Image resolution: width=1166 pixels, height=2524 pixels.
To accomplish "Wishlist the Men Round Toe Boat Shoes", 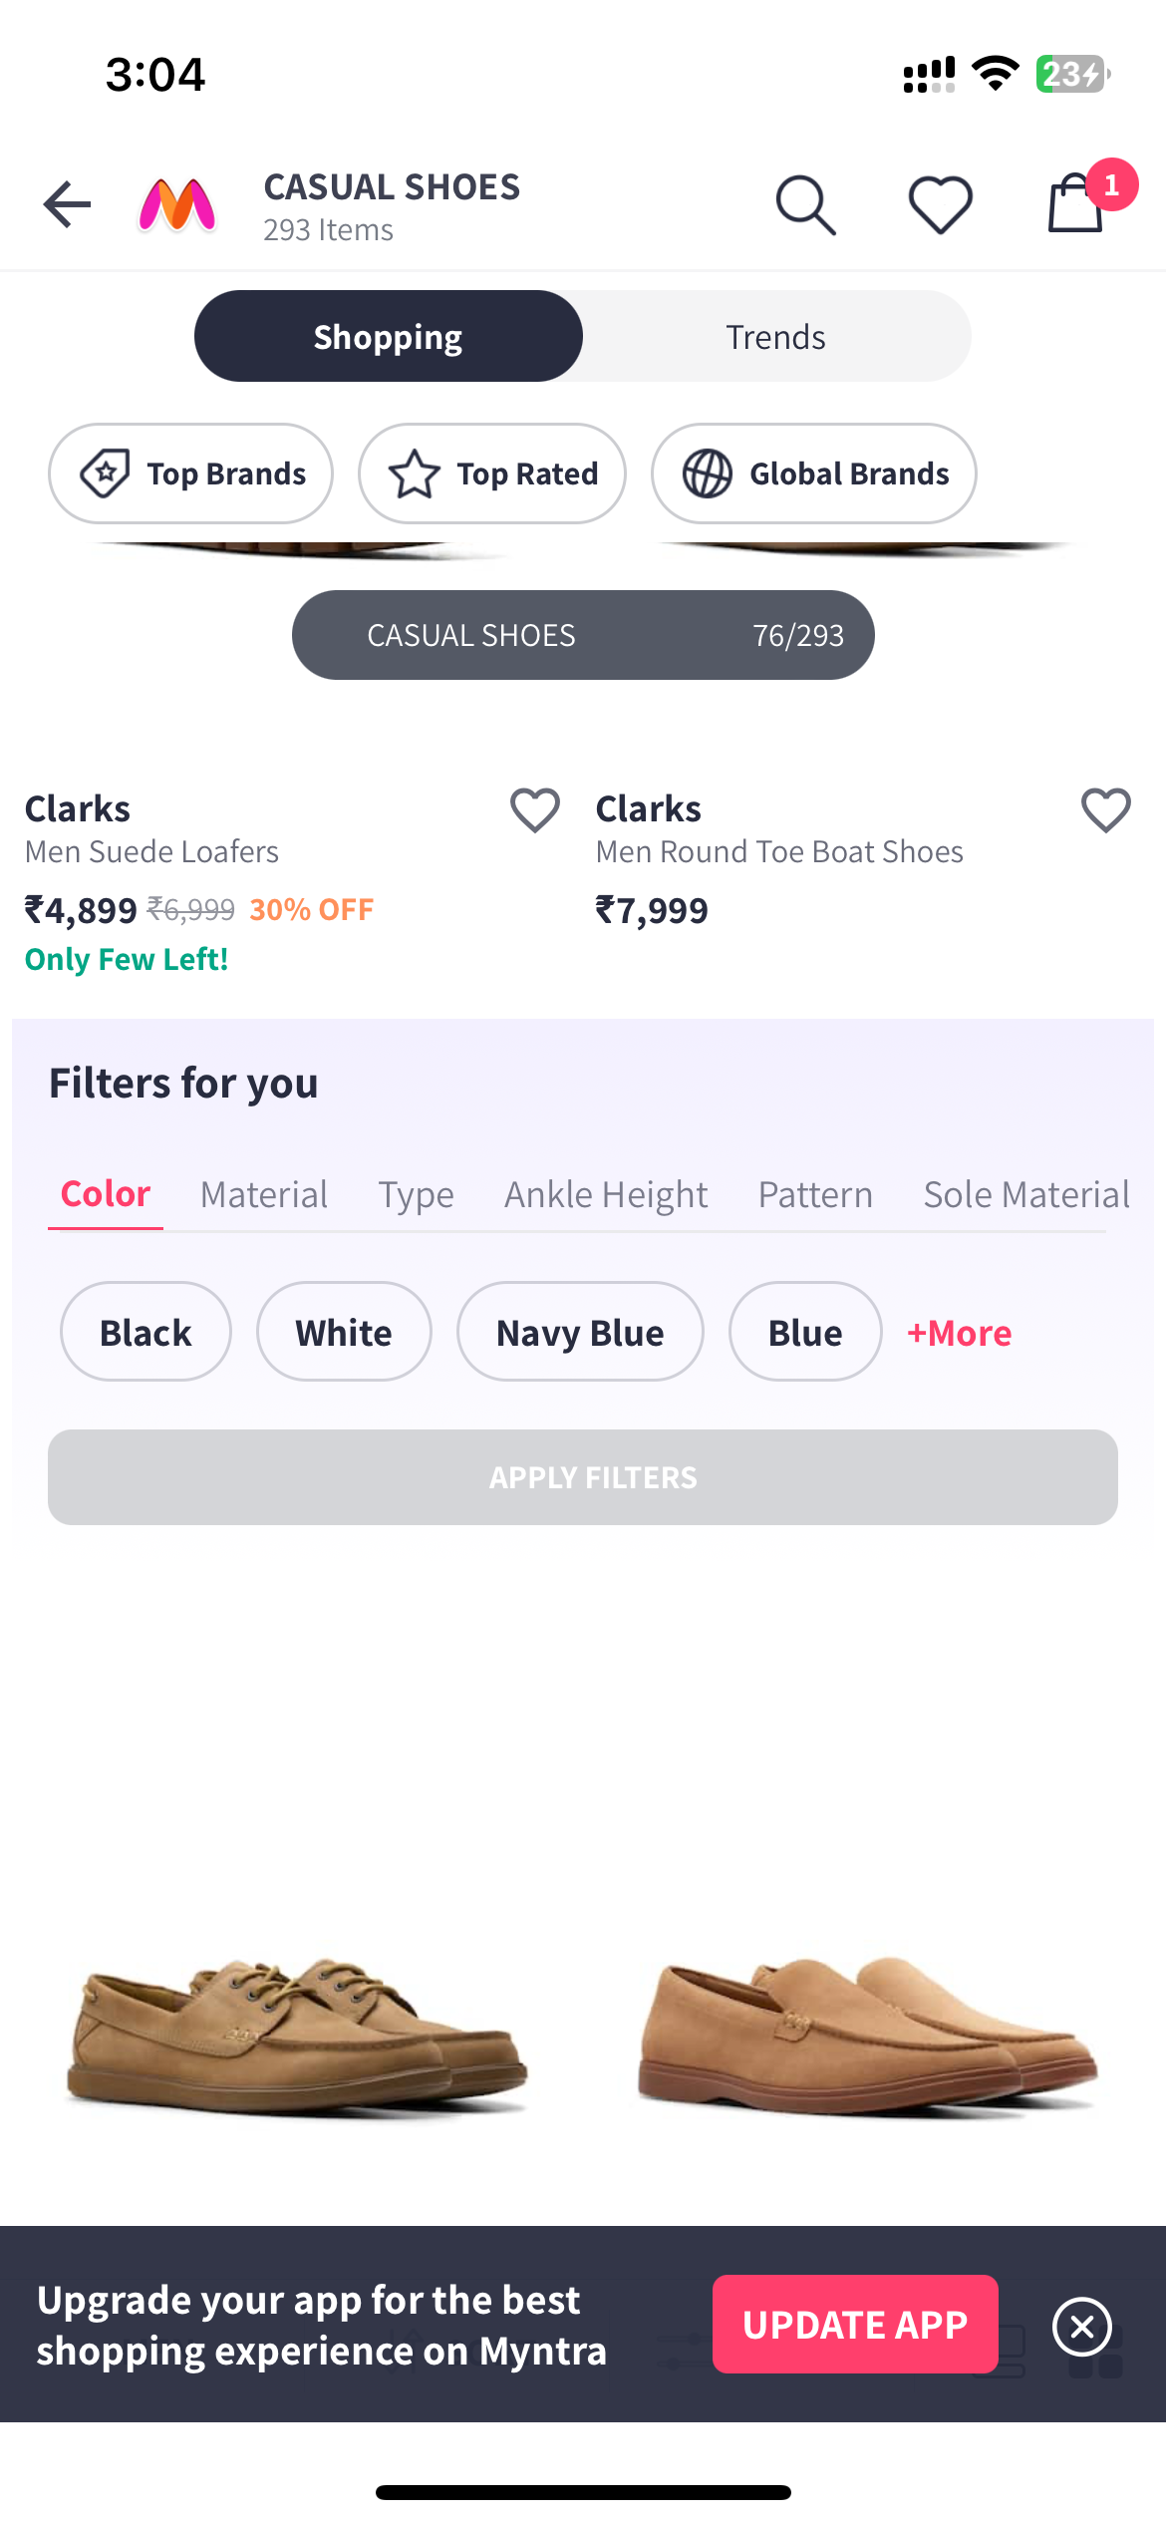I will [x=1105, y=809].
